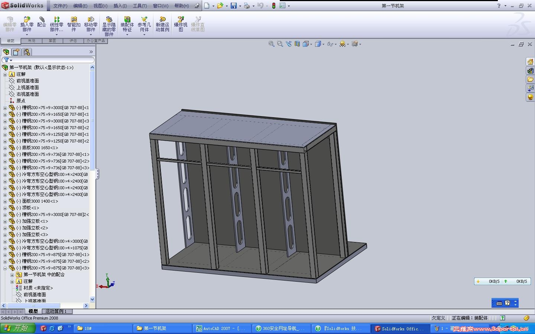Expand 第一节机架 中的配合 folder
Image resolution: width=535 pixels, height=334 pixels.
pos(12,275)
